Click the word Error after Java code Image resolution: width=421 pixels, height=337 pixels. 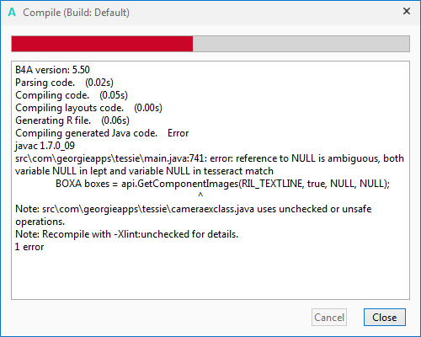179,133
